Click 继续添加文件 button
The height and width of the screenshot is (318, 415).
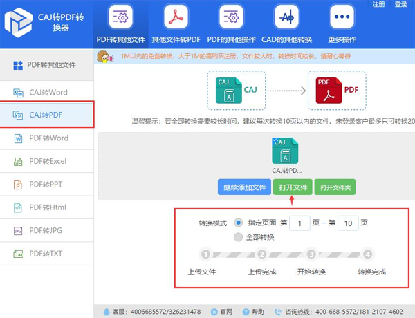tap(244, 187)
